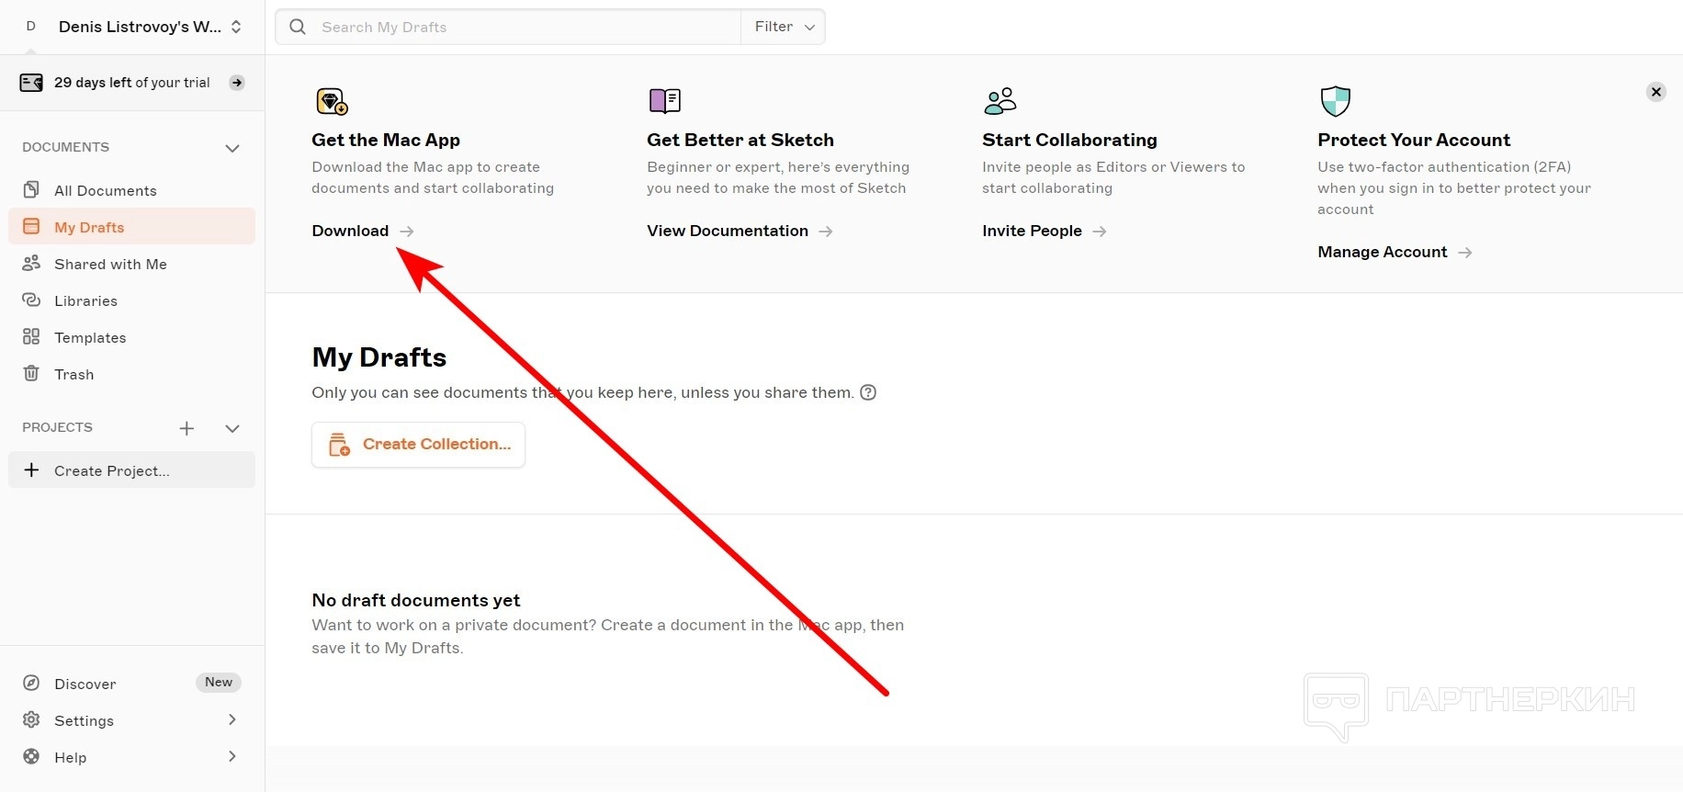Click the New badge next to Discover
The height and width of the screenshot is (792, 1683).
(x=219, y=683)
